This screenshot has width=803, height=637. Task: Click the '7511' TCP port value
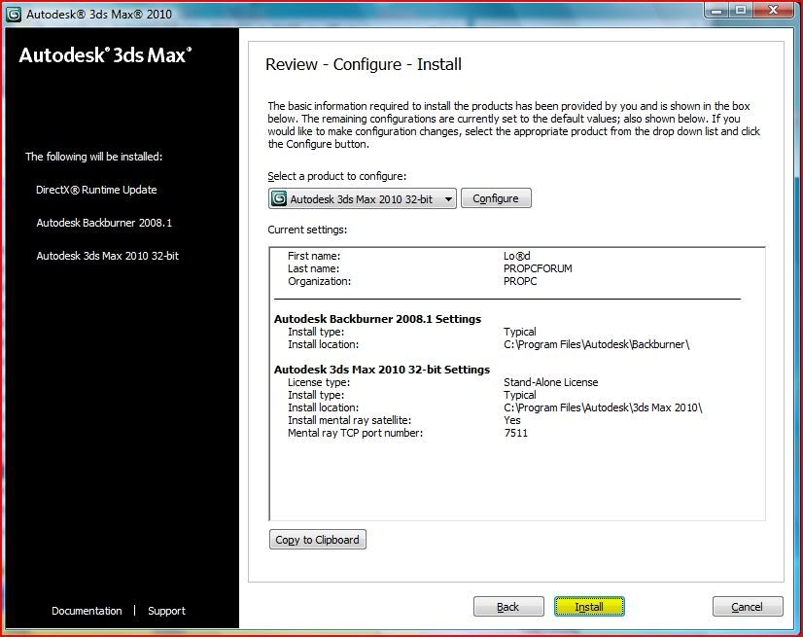pos(515,433)
